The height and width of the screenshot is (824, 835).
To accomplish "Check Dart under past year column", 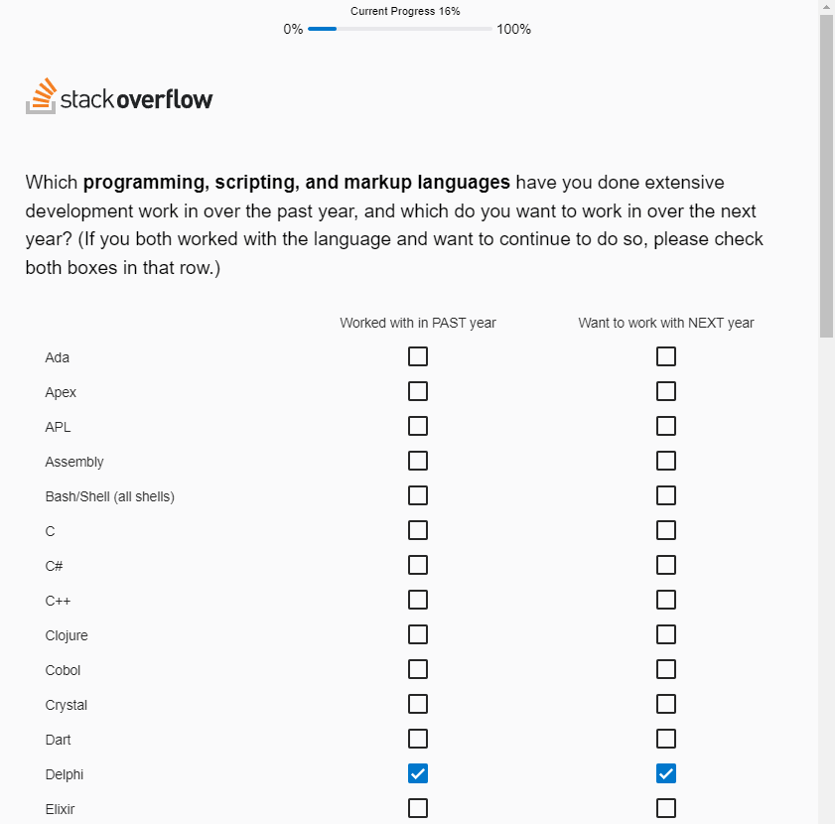I will pos(418,738).
